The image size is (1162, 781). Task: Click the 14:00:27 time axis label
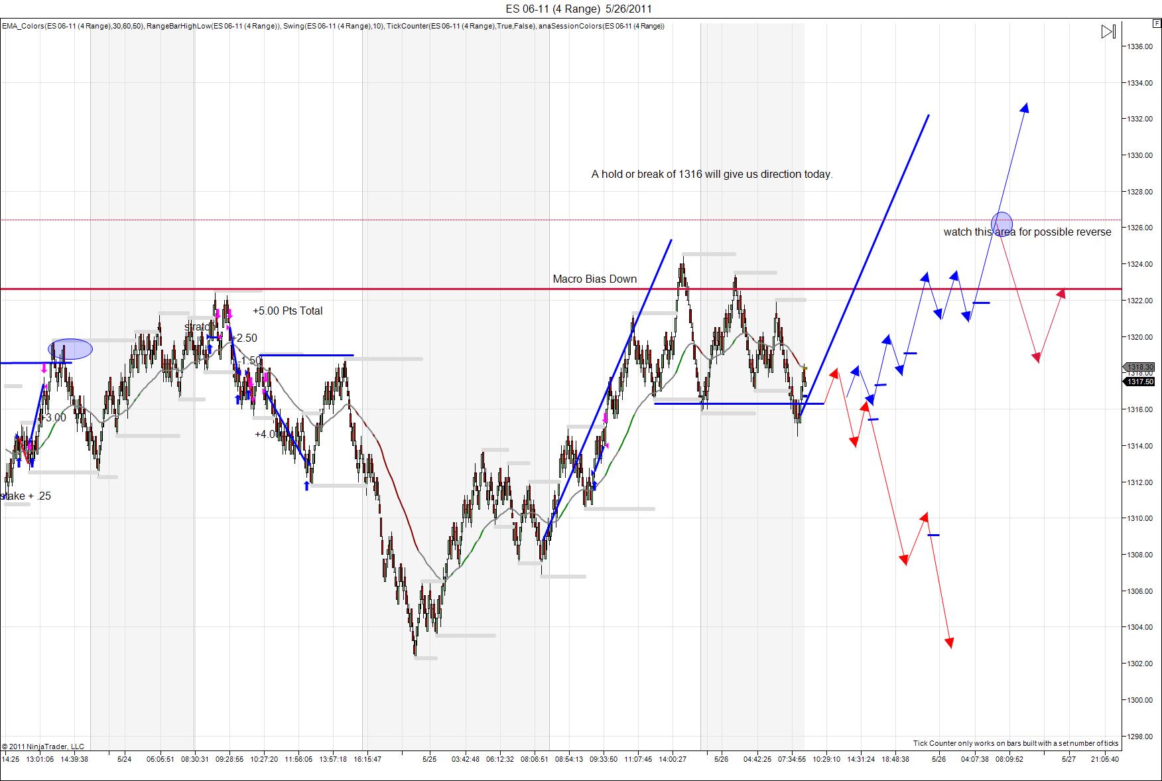tap(673, 759)
